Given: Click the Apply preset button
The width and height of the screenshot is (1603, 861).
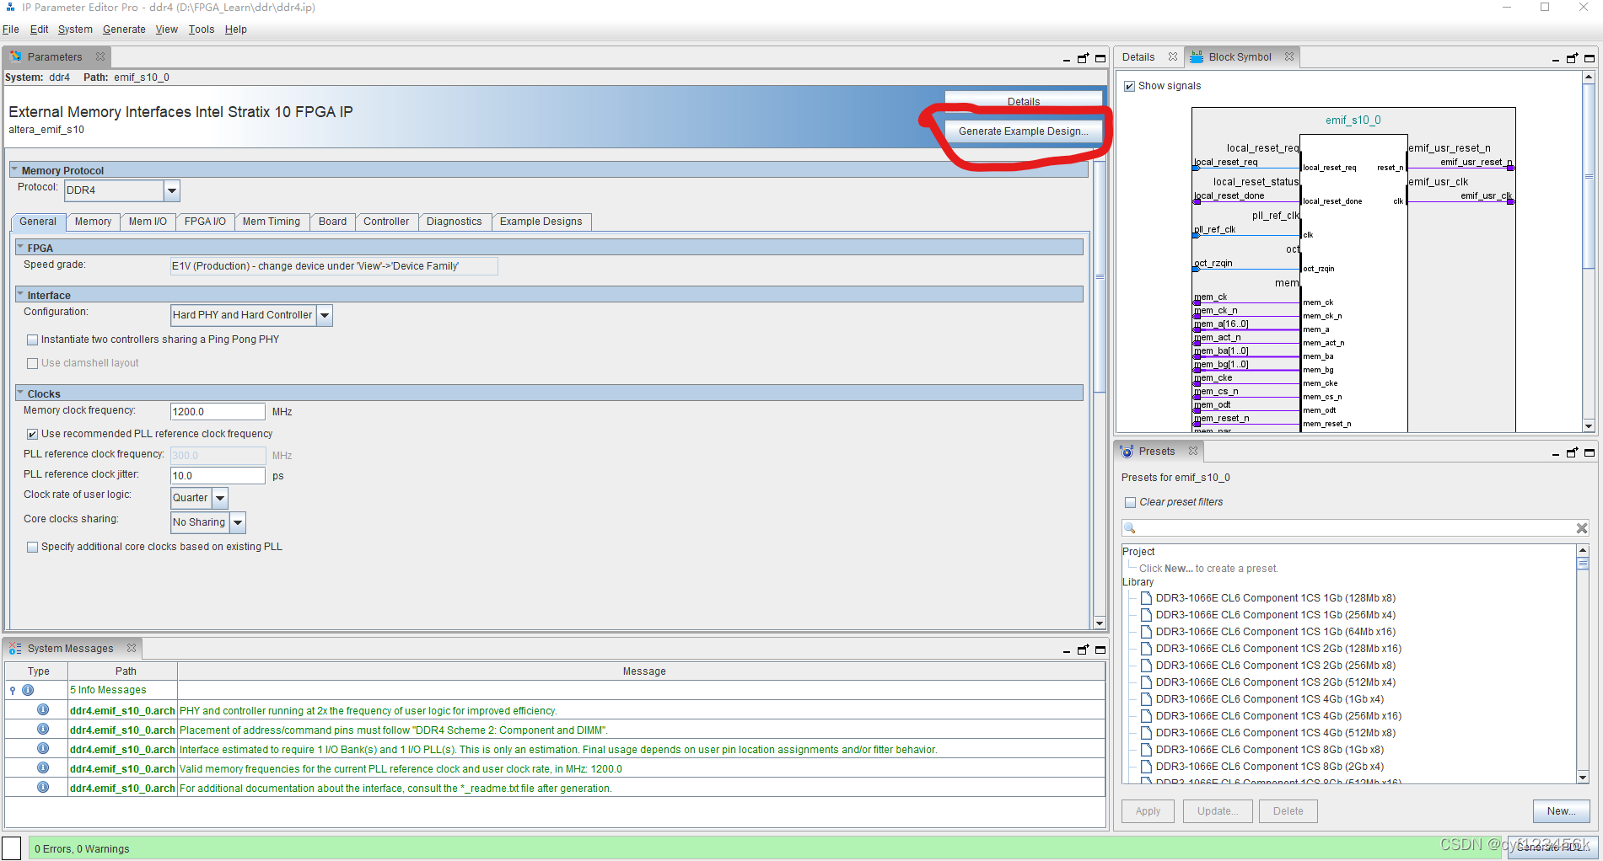Looking at the screenshot, I should click(x=1148, y=811).
